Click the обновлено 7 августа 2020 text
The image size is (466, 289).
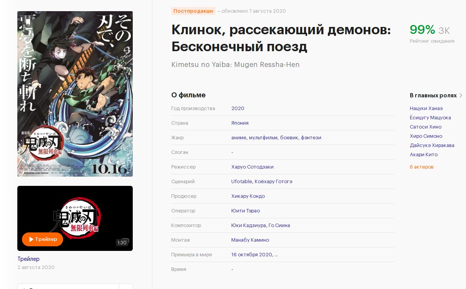(254, 11)
